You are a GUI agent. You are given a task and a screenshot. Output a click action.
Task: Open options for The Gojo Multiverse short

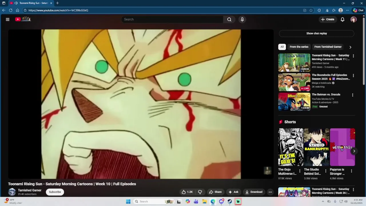(x=300, y=171)
